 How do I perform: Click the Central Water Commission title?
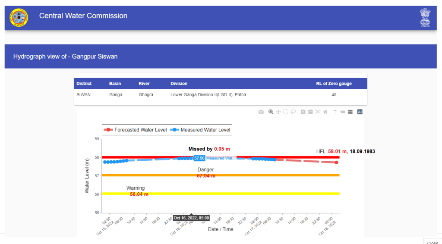point(83,16)
